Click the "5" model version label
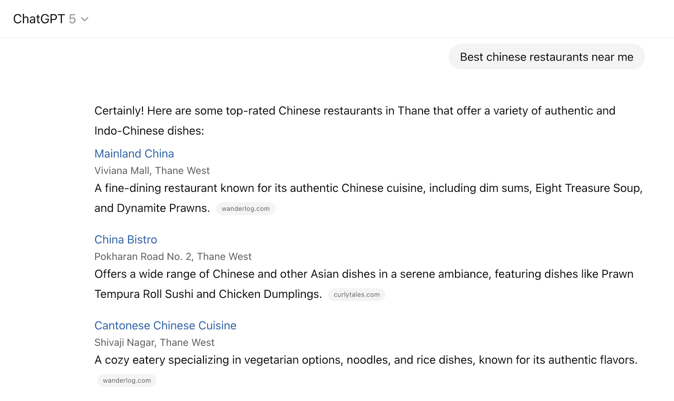The image size is (674, 401). pos(72,19)
